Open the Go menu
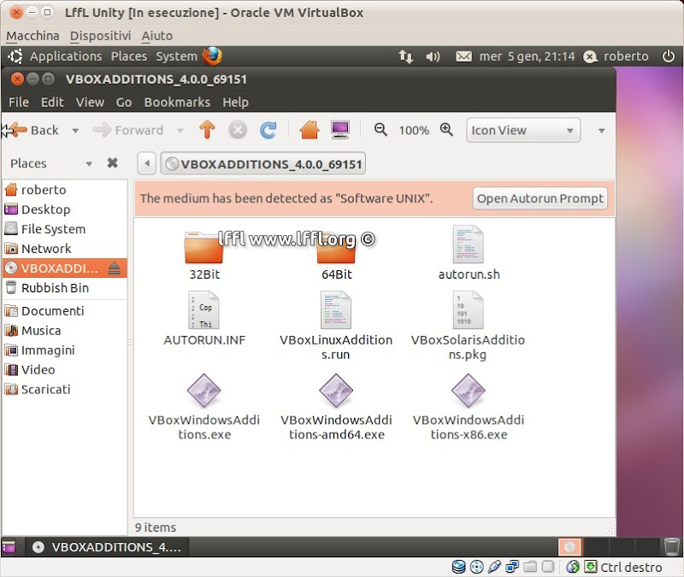 [124, 102]
